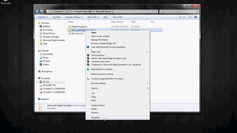Expand the Share with submenu arrow
This screenshot has width=237, height=133.
point(147,52)
